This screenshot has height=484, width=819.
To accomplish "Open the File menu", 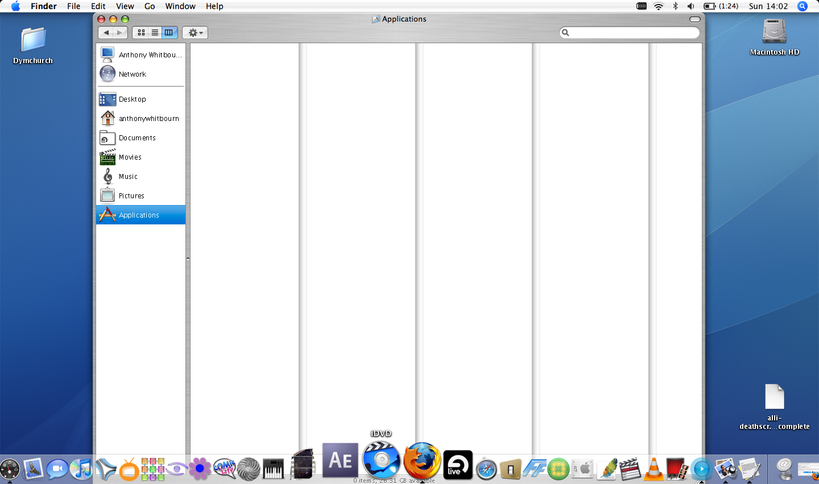I will pyautogui.click(x=74, y=6).
